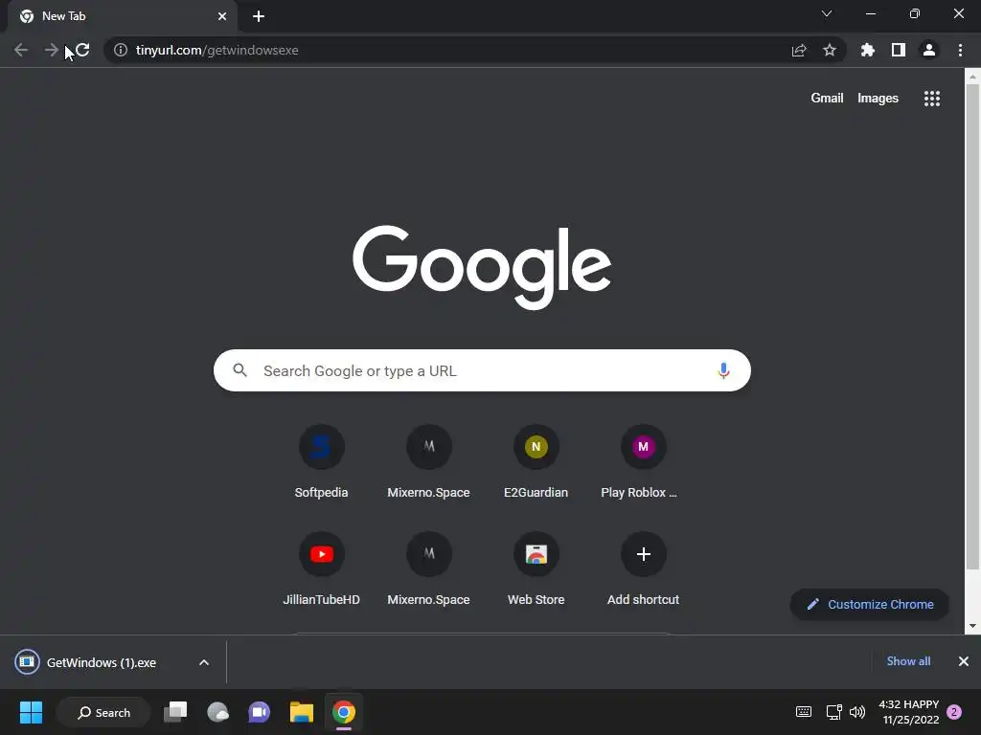The width and height of the screenshot is (981, 735).
Task: Open the notifications badge showing 2
Action: 954,712
